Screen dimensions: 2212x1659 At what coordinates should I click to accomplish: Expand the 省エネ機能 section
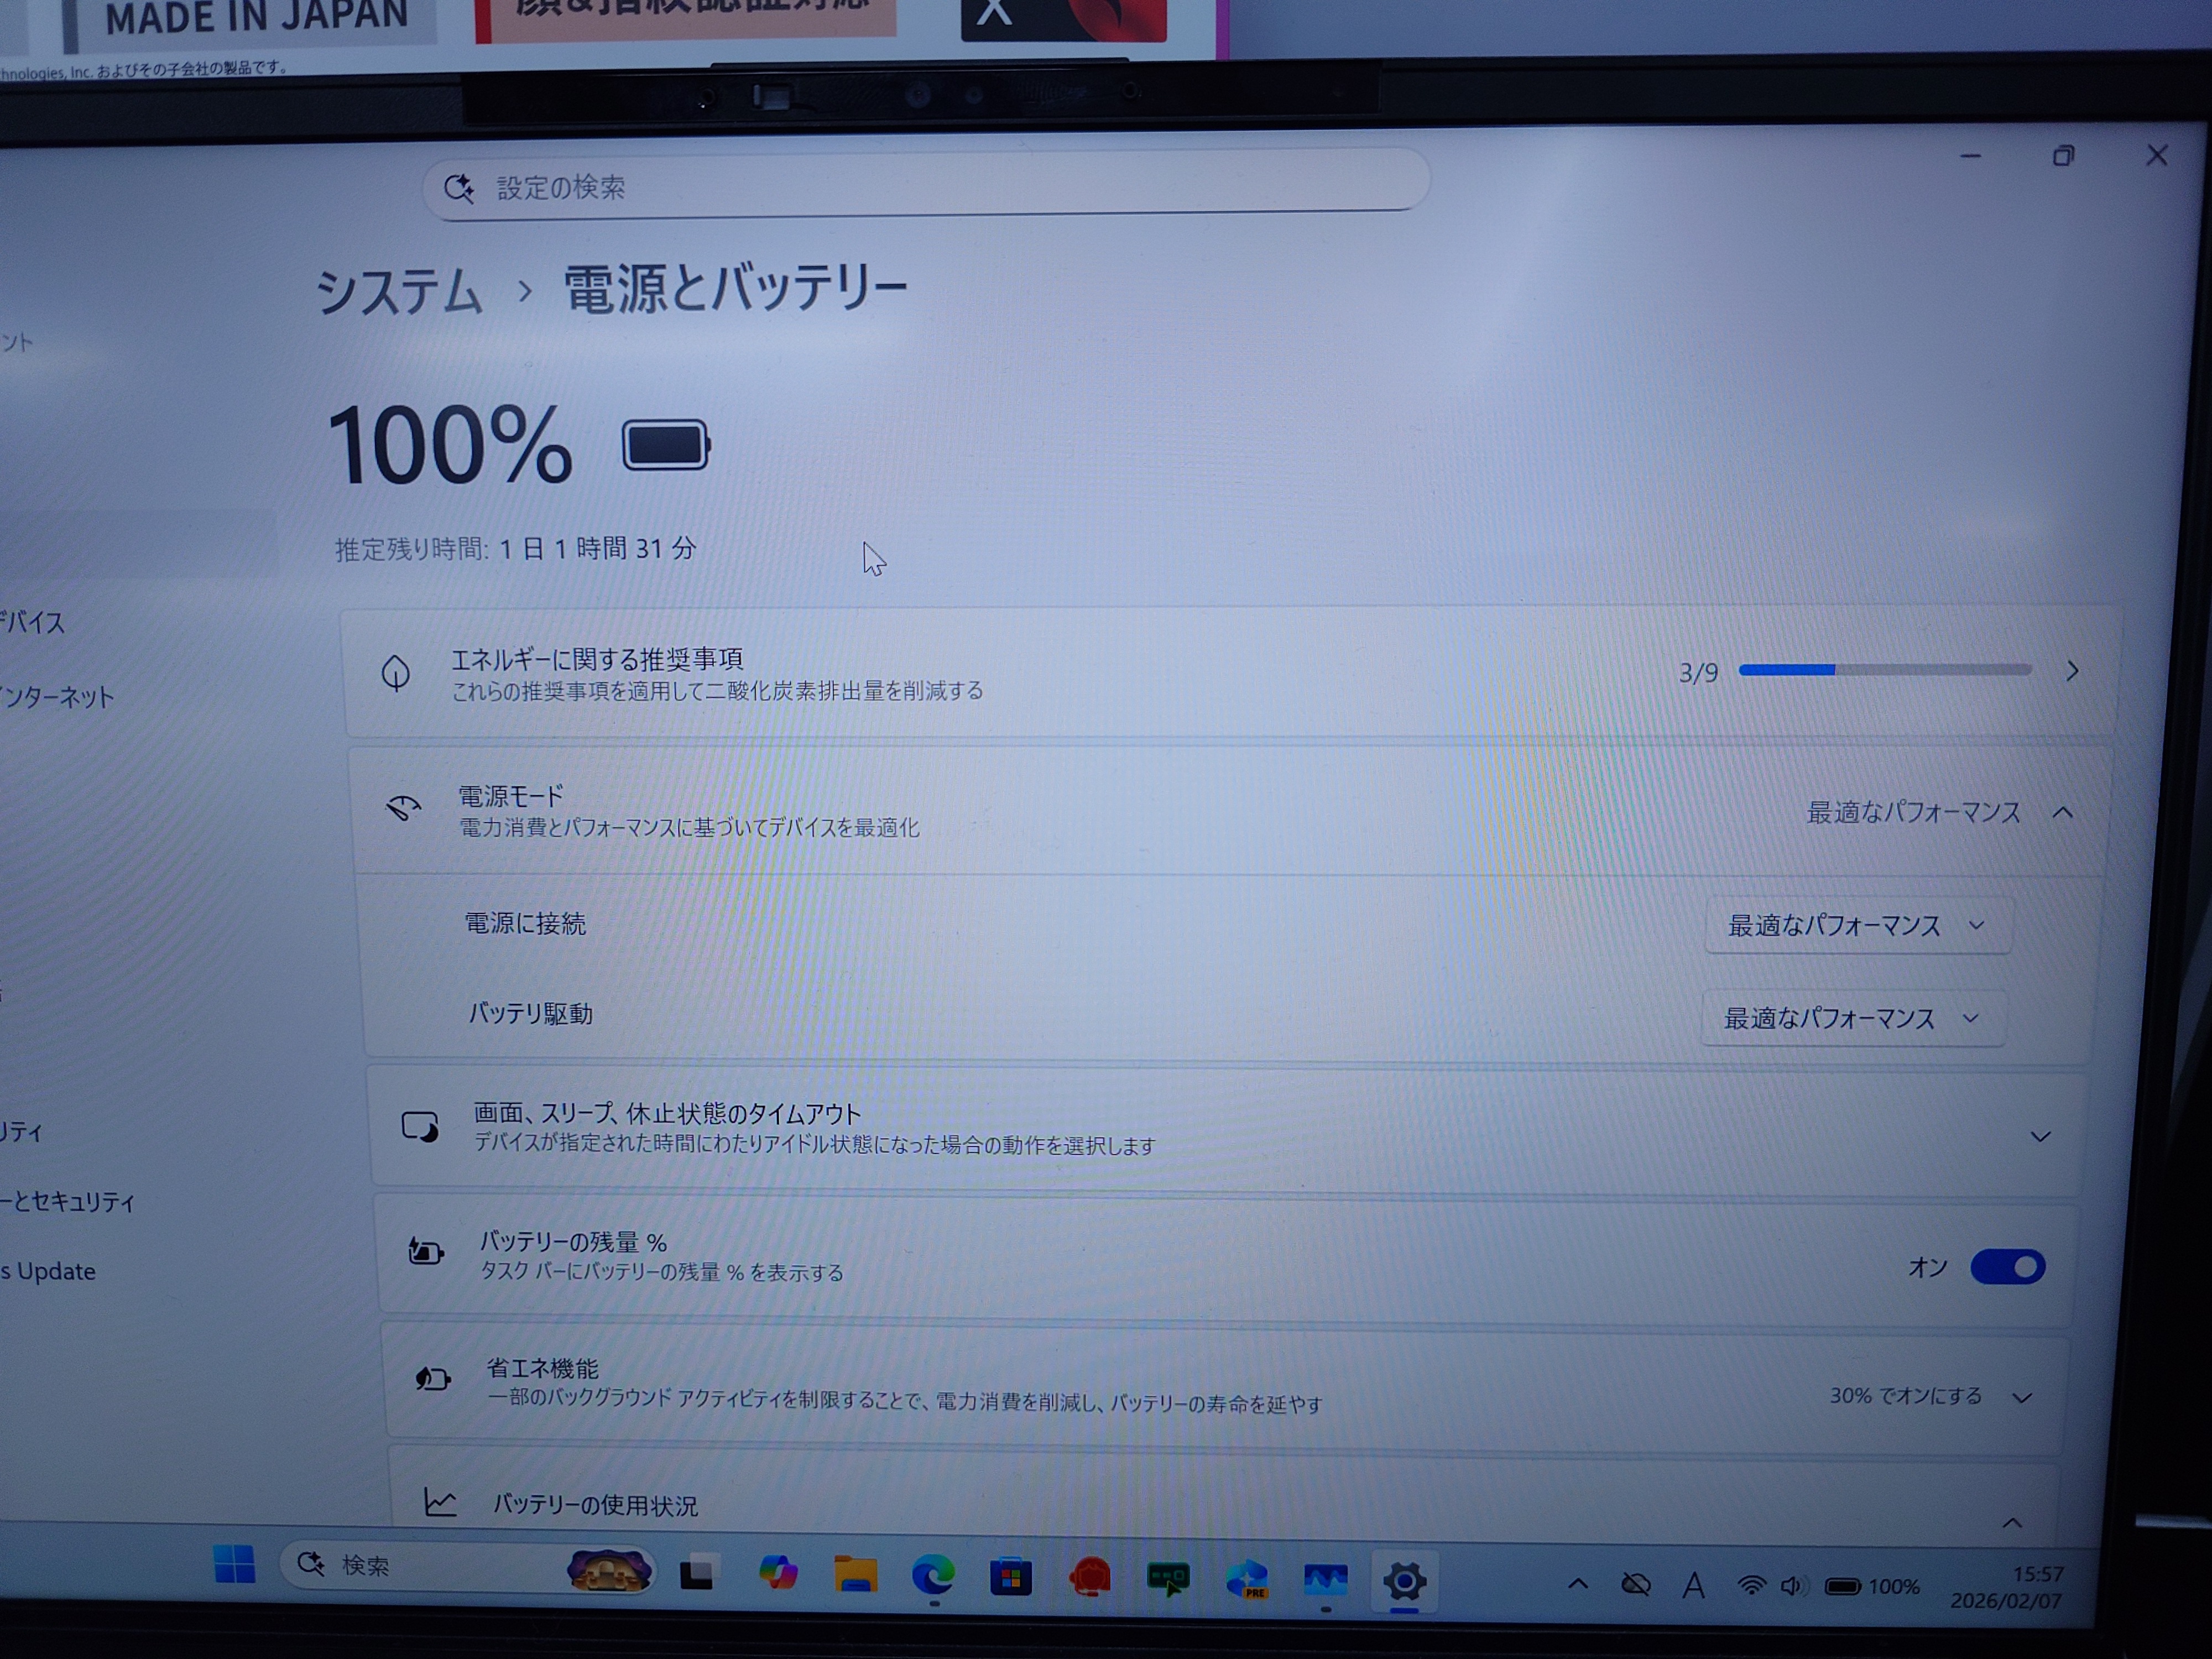pos(2021,1397)
